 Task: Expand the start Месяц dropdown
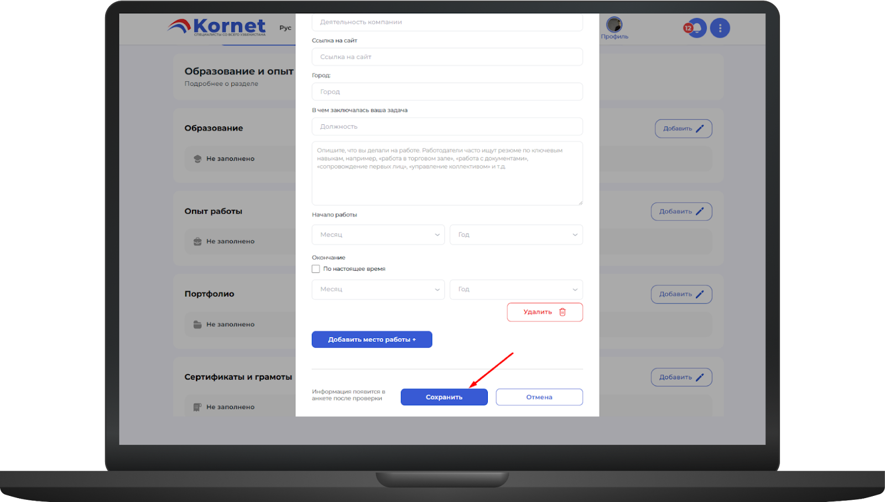378,235
